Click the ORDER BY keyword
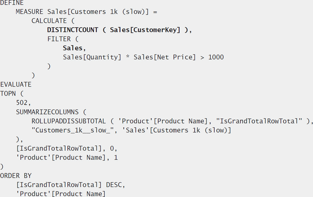The width and height of the screenshot is (313, 197). click(x=16, y=176)
